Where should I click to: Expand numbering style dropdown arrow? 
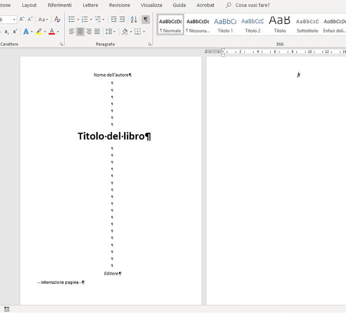[91, 19]
